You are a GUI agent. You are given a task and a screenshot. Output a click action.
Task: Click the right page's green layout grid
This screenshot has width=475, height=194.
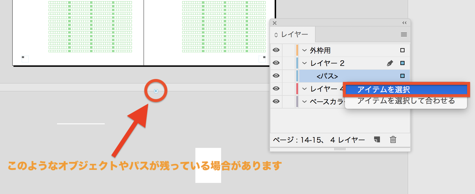click(x=224, y=26)
